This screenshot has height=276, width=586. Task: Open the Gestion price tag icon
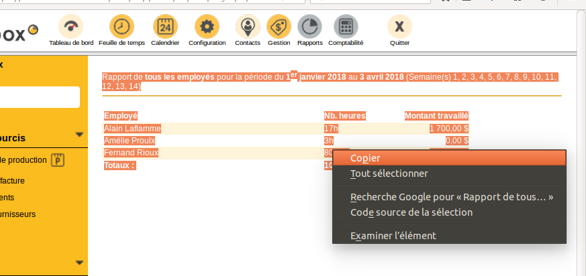point(279,27)
